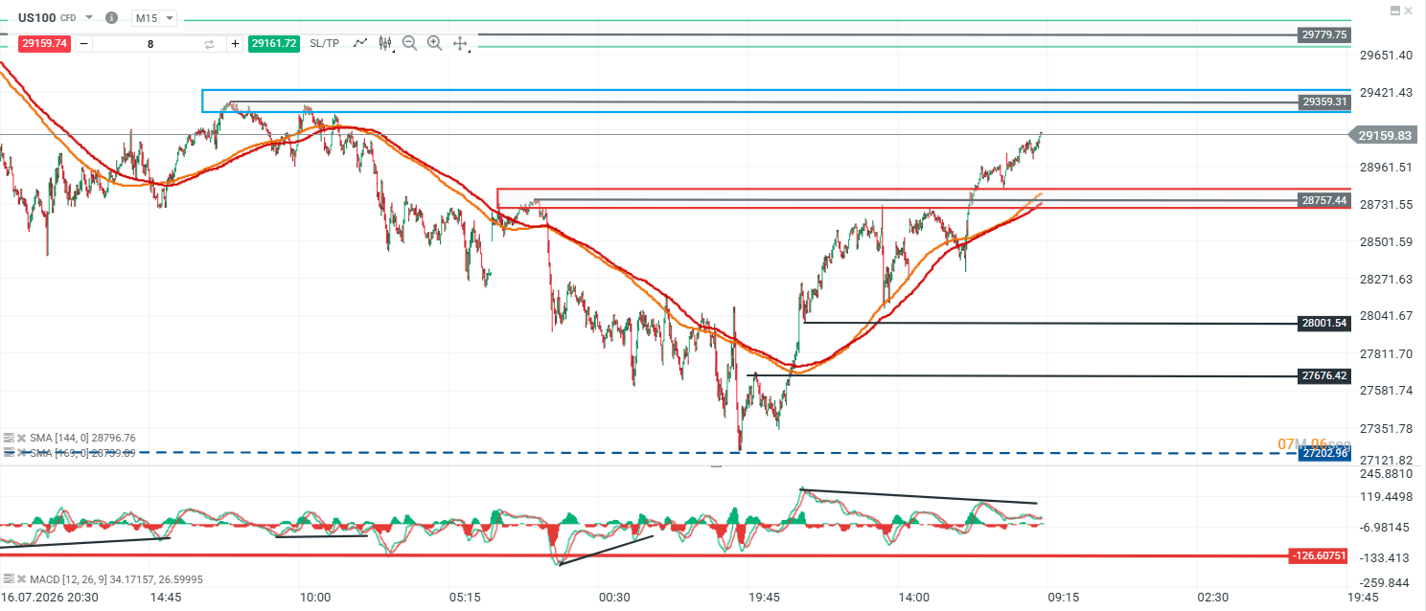
Task: Click the red sell price 29159.74
Action: (x=45, y=43)
